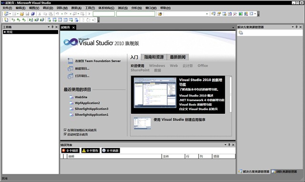Toggle auto-hide pin on Error List panel
This screenshot has height=182, width=305.
(x=229, y=145)
